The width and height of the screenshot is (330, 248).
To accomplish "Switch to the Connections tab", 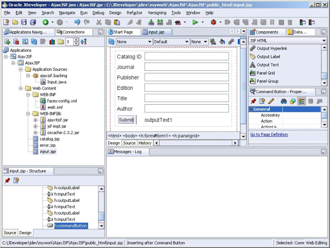I will [x=73, y=32].
